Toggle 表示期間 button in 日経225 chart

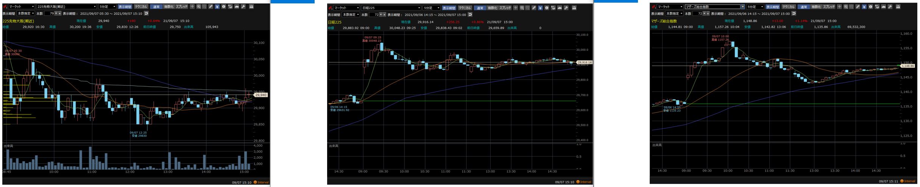point(449,8)
